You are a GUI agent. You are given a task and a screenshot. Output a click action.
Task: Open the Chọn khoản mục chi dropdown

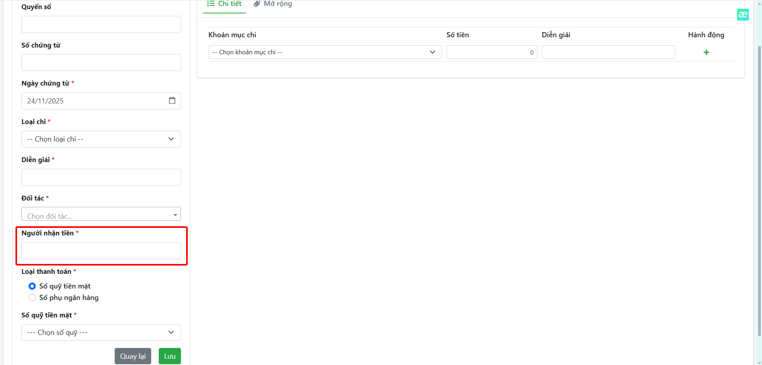click(x=324, y=52)
